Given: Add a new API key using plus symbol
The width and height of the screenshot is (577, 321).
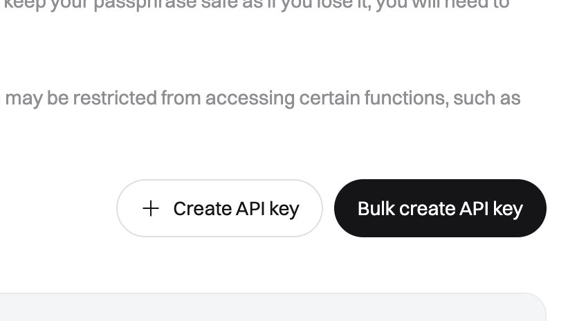Looking at the screenshot, I should pos(151,208).
